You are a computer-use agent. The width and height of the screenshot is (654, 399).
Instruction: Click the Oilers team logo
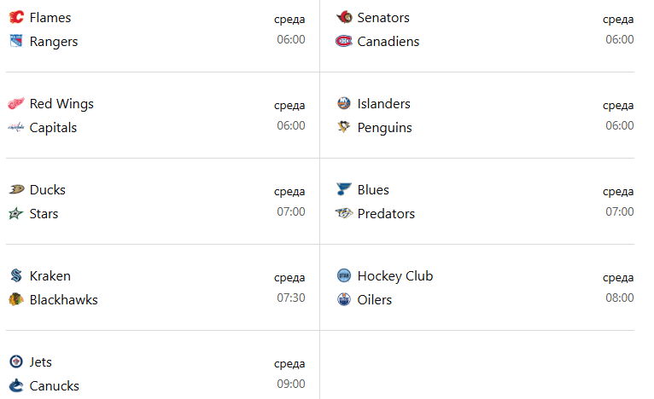click(x=344, y=299)
